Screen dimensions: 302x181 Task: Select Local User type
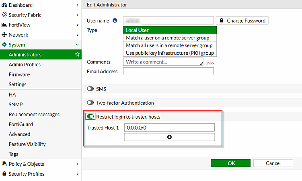tap(170, 30)
